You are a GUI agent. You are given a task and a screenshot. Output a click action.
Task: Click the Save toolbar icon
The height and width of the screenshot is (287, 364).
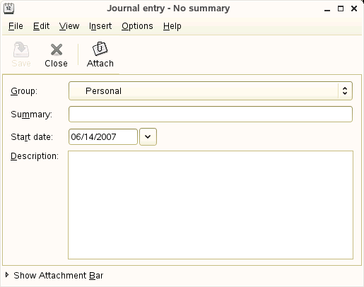tap(21, 49)
